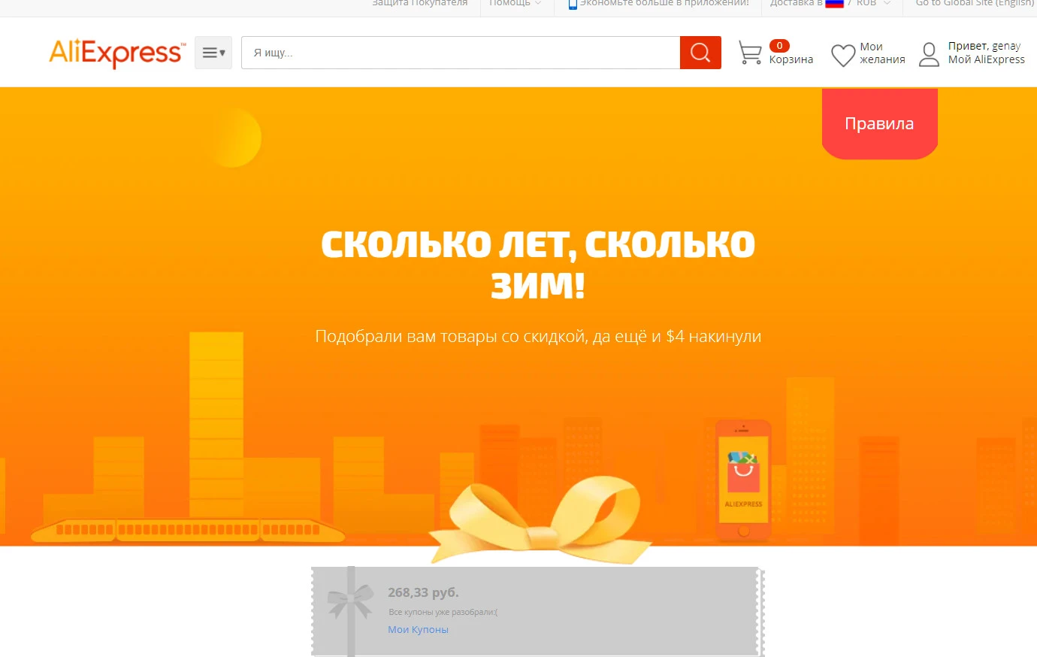Open the 'Правила' rules button

pyautogui.click(x=880, y=124)
